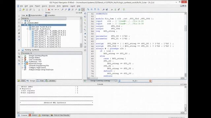Click the hierarchy panel scroll-down arrow
This screenshot has width=211, height=118.
pyautogui.click(x=81, y=46)
